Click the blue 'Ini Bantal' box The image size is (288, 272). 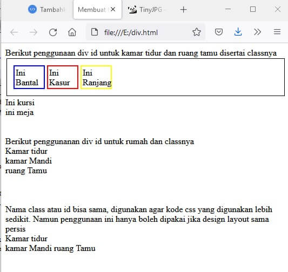pos(29,77)
